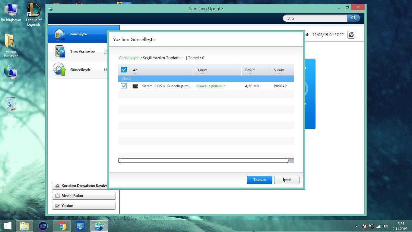Click the Model Bulun button

pos(84,196)
